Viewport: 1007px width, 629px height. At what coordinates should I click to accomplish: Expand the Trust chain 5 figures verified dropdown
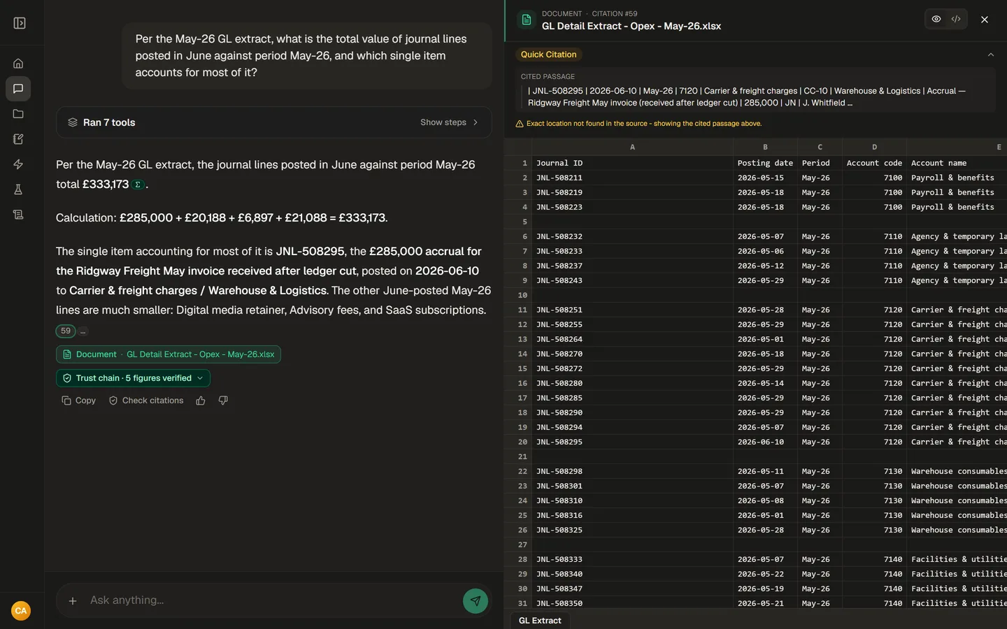click(133, 378)
